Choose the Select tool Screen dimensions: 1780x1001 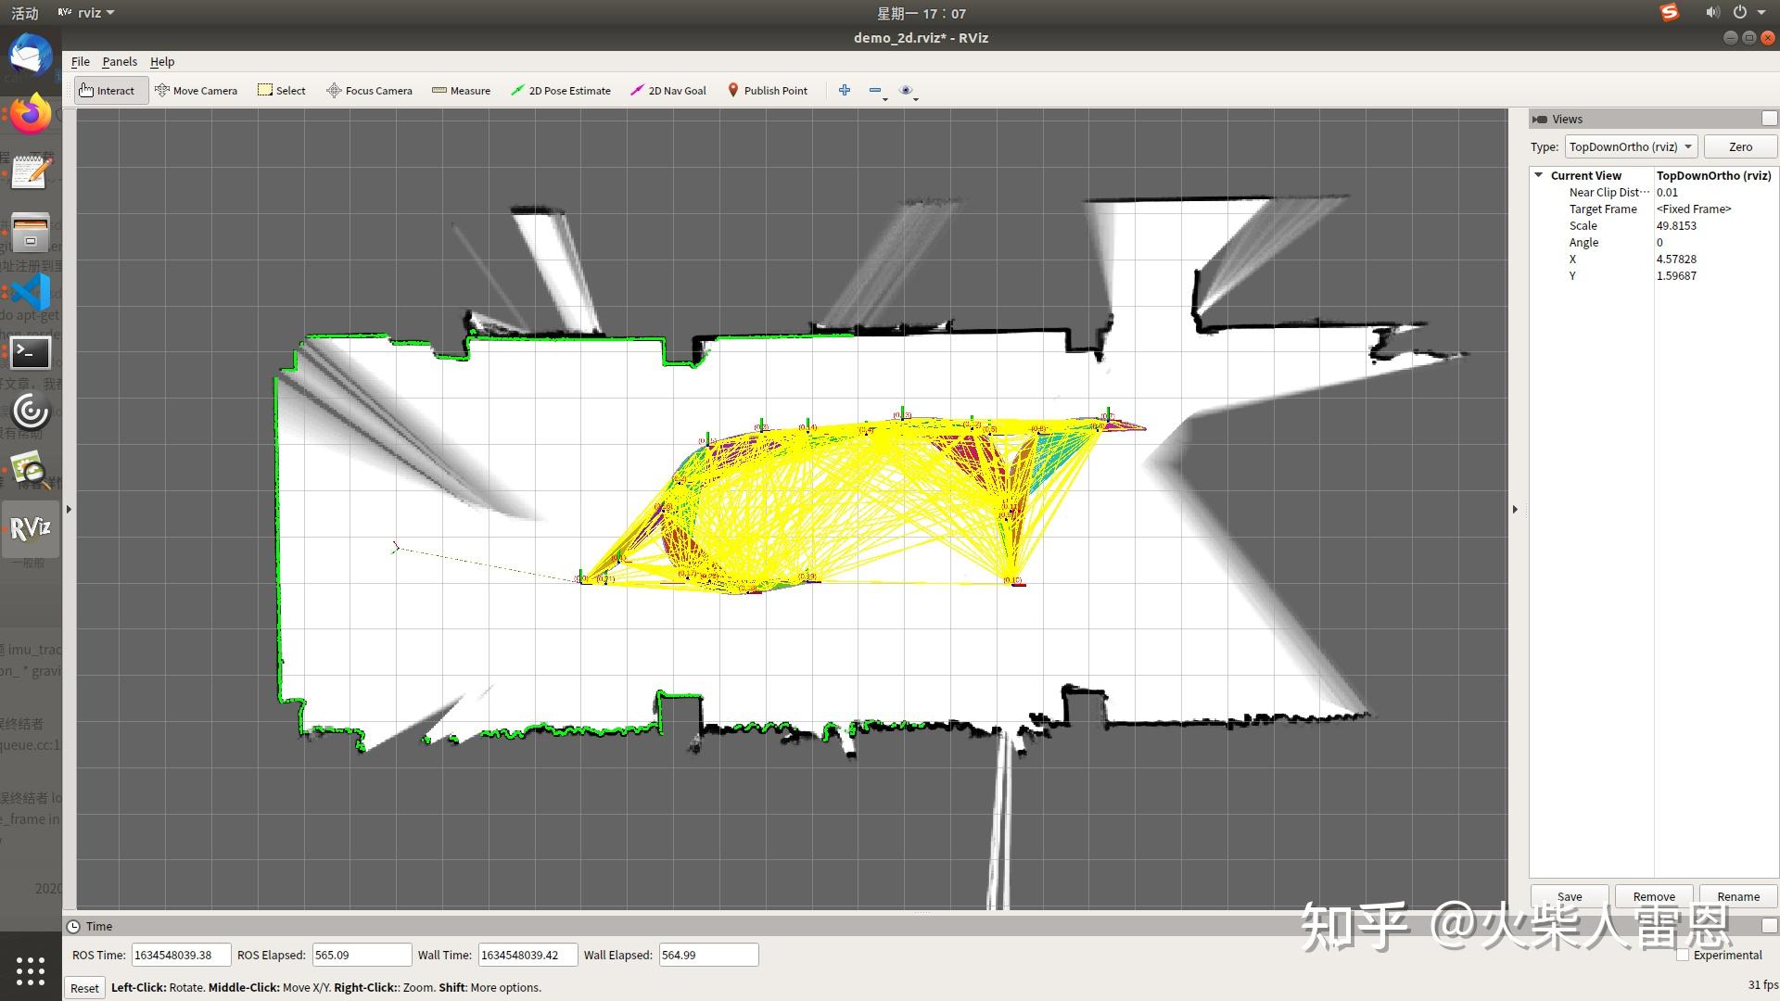tap(282, 91)
